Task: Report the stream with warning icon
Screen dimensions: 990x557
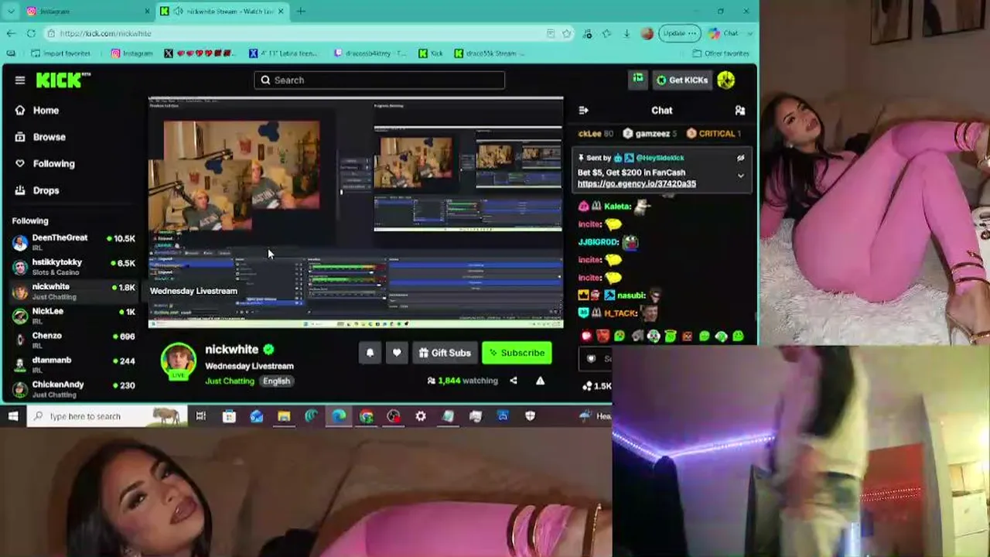Action: 540,381
